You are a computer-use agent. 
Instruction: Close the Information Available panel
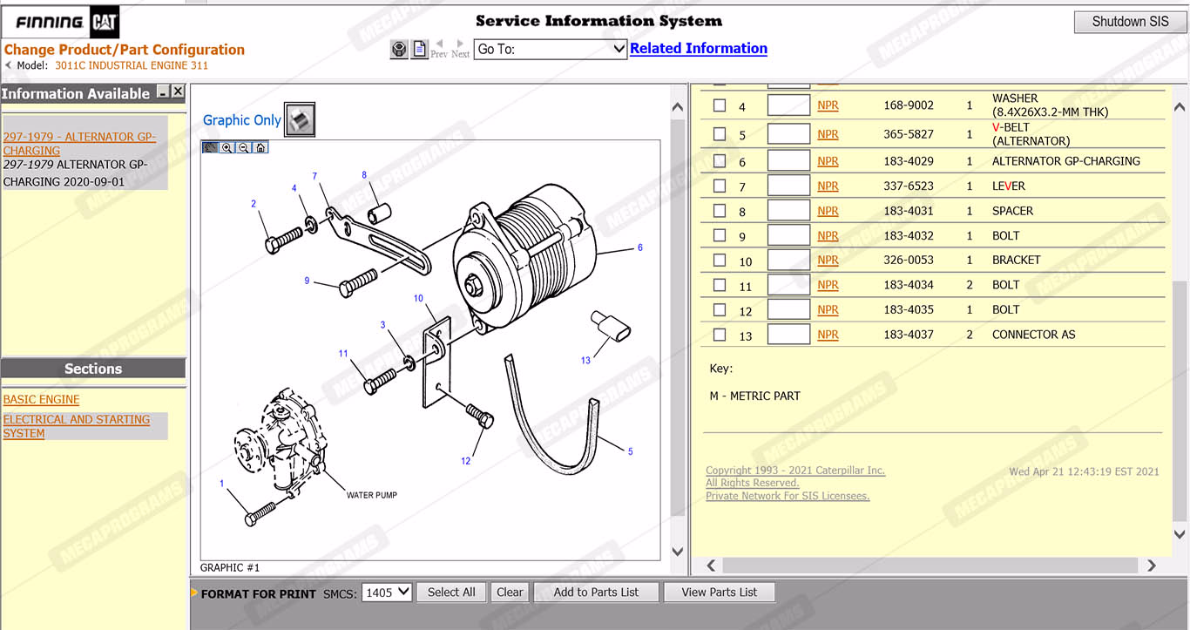pos(178,92)
